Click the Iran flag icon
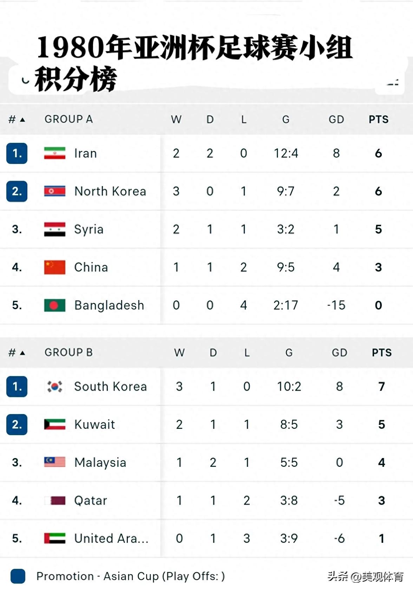Screen dimensions: 413x591 [x=55, y=153]
